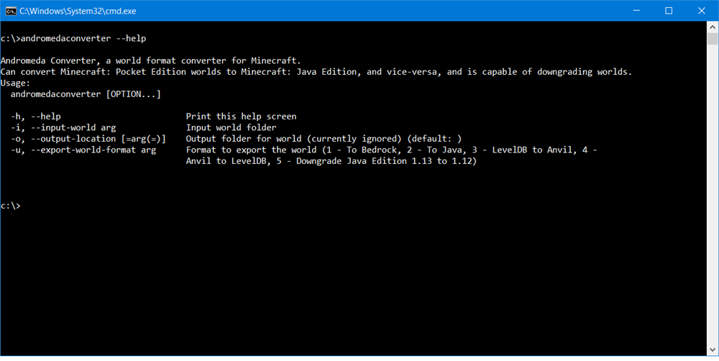Click the cmd.exe icon in title bar
Viewport: 719px width, 361px height.
point(9,10)
